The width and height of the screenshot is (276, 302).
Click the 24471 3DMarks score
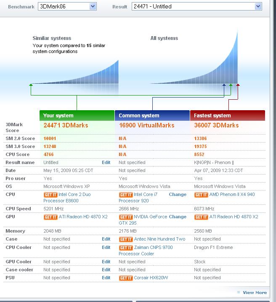66,125
